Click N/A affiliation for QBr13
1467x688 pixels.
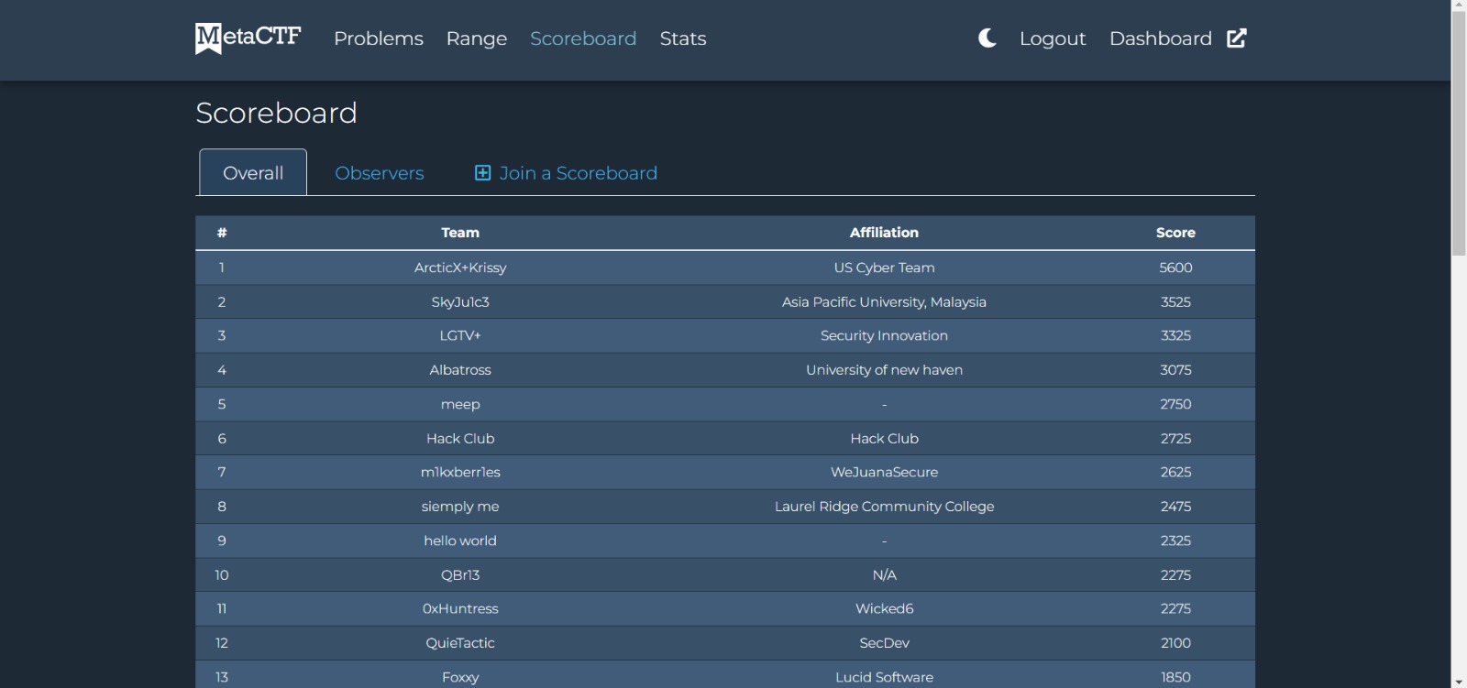click(884, 575)
